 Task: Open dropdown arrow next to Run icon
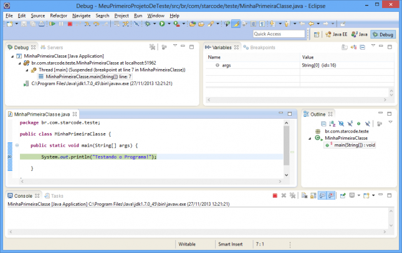[x=169, y=24]
